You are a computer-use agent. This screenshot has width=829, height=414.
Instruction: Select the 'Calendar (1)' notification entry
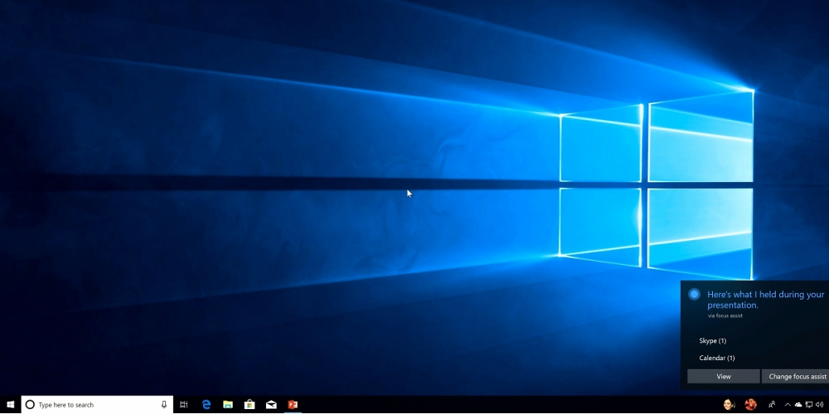click(x=717, y=358)
